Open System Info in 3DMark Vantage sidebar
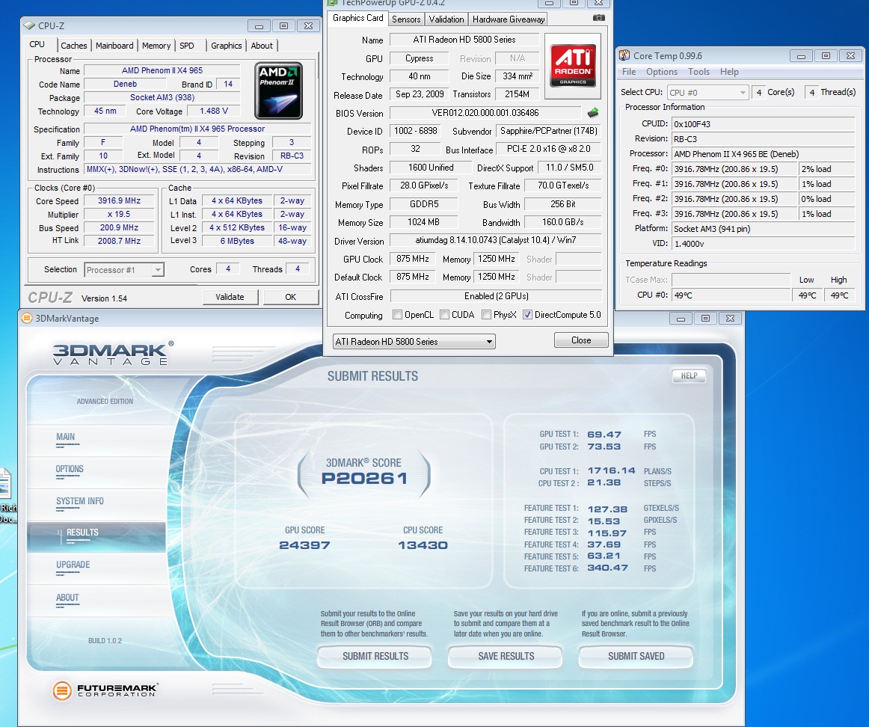This screenshot has width=869, height=727. coord(80,501)
